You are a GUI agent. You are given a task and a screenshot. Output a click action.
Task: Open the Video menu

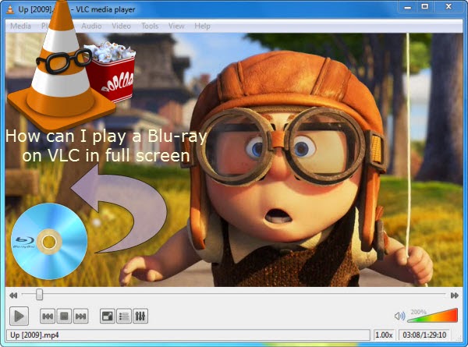click(121, 27)
